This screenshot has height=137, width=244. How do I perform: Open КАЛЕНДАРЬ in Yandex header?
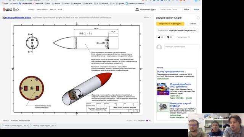(x=42, y=10)
